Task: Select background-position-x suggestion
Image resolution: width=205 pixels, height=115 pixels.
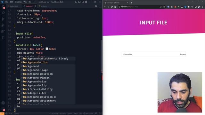Action: 48,97
